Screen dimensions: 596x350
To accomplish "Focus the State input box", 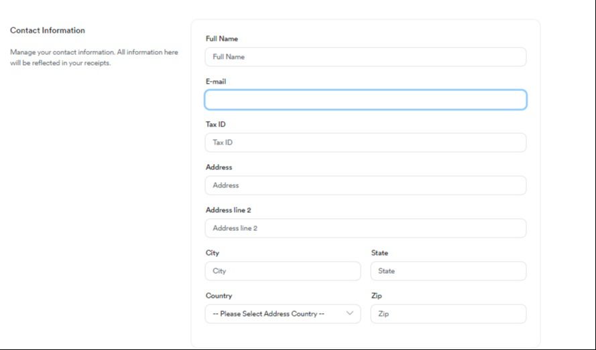I will (448, 271).
